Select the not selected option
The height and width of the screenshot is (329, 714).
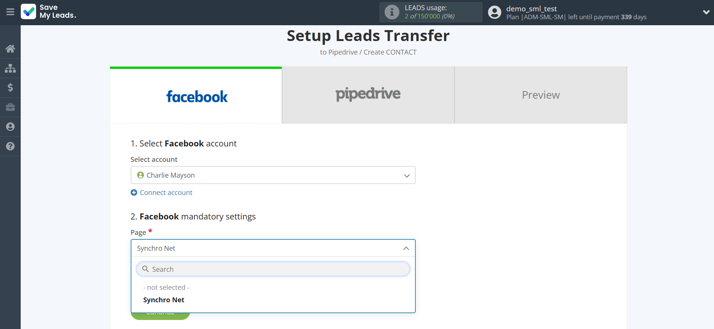click(x=166, y=287)
